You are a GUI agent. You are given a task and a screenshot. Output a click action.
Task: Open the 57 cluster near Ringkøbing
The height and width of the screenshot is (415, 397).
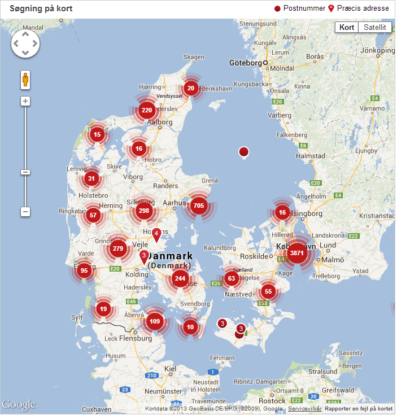(93, 215)
